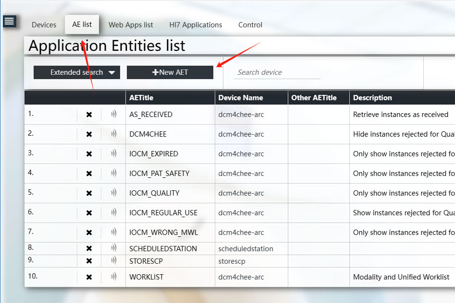Open the hamburger menu icon
455x303 pixels.
9,21
